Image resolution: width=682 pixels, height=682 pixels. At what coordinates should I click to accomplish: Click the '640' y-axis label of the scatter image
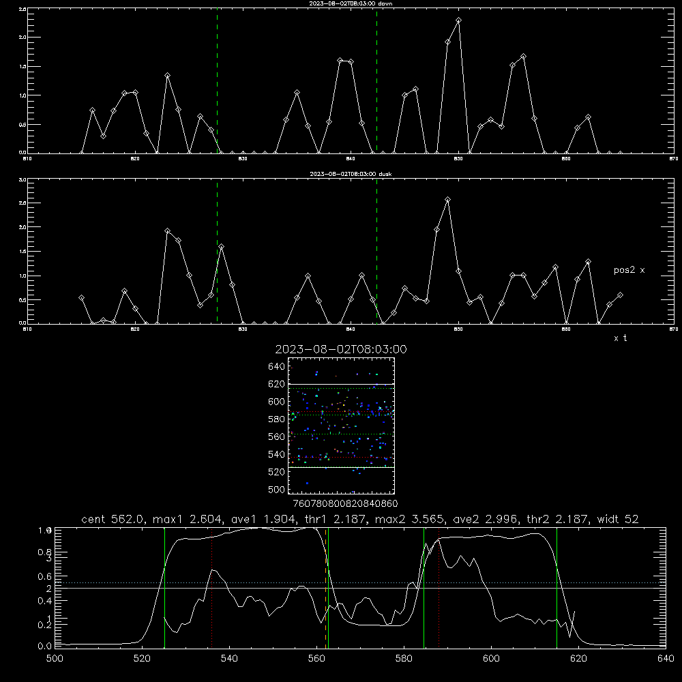(x=277, y=367)
